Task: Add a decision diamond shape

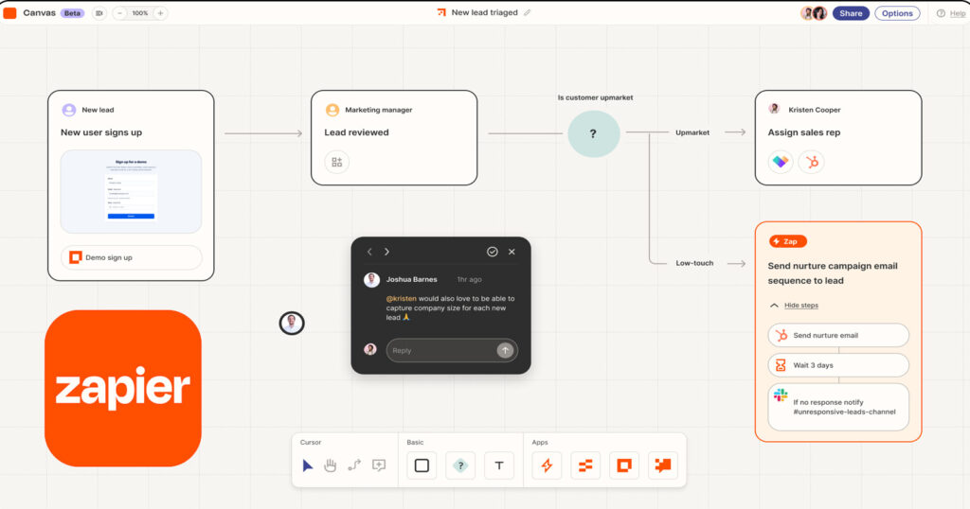Action: (x=460, y=465)
